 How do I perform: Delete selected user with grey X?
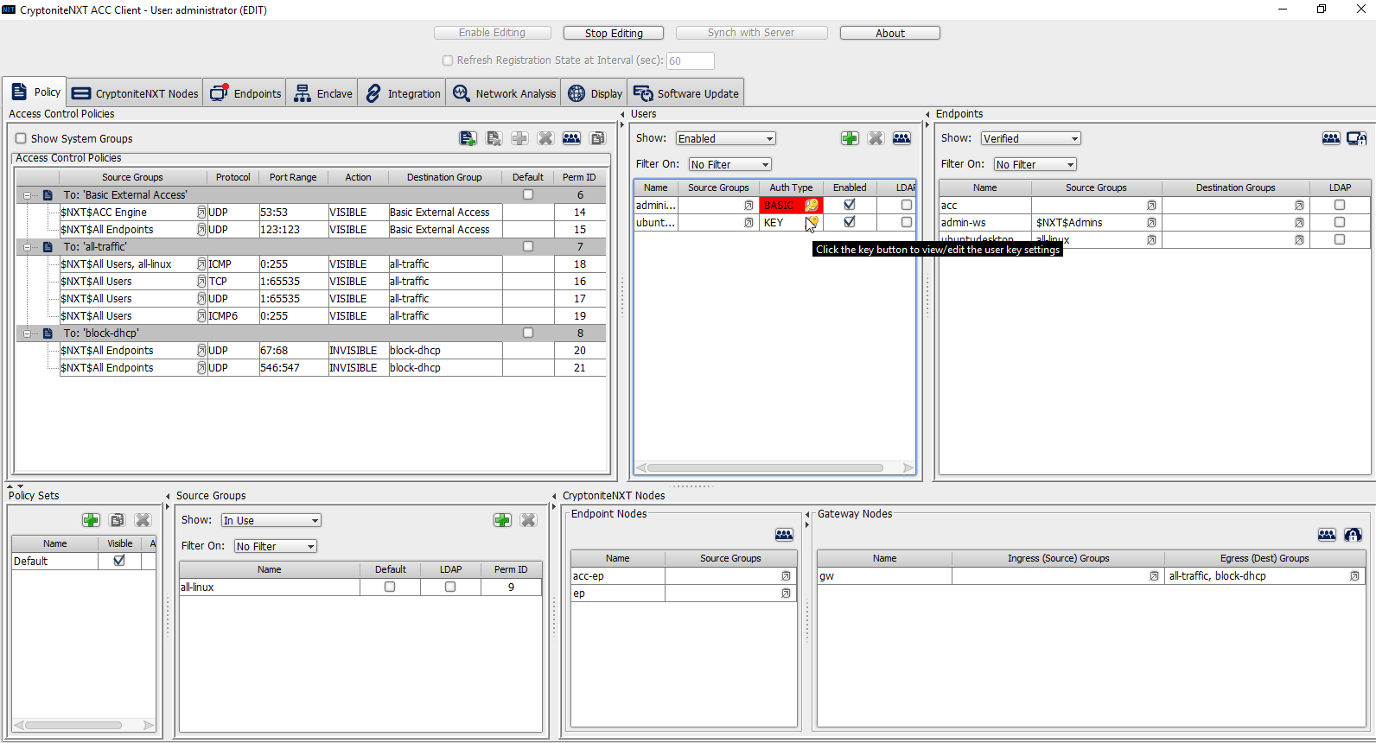(x=876, y=138)
